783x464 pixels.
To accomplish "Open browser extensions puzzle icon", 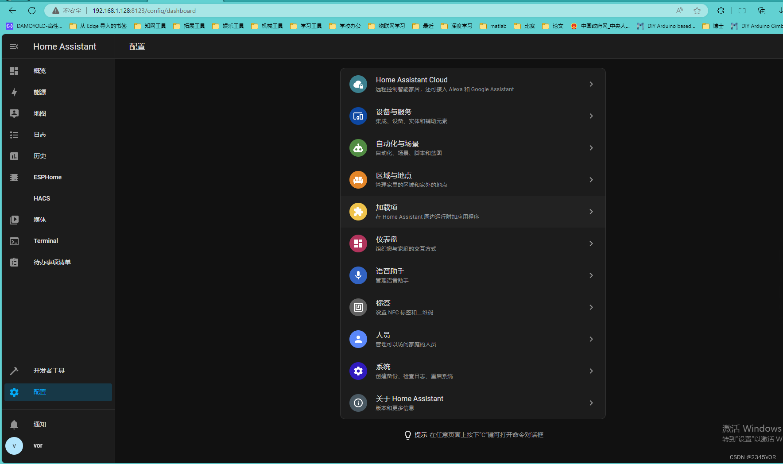I will pyautogui.click(x=721, y=11).
